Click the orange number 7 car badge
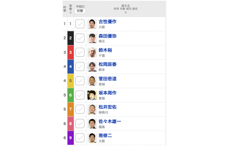Viewport: 229px width, 146px height. point(71,109)
